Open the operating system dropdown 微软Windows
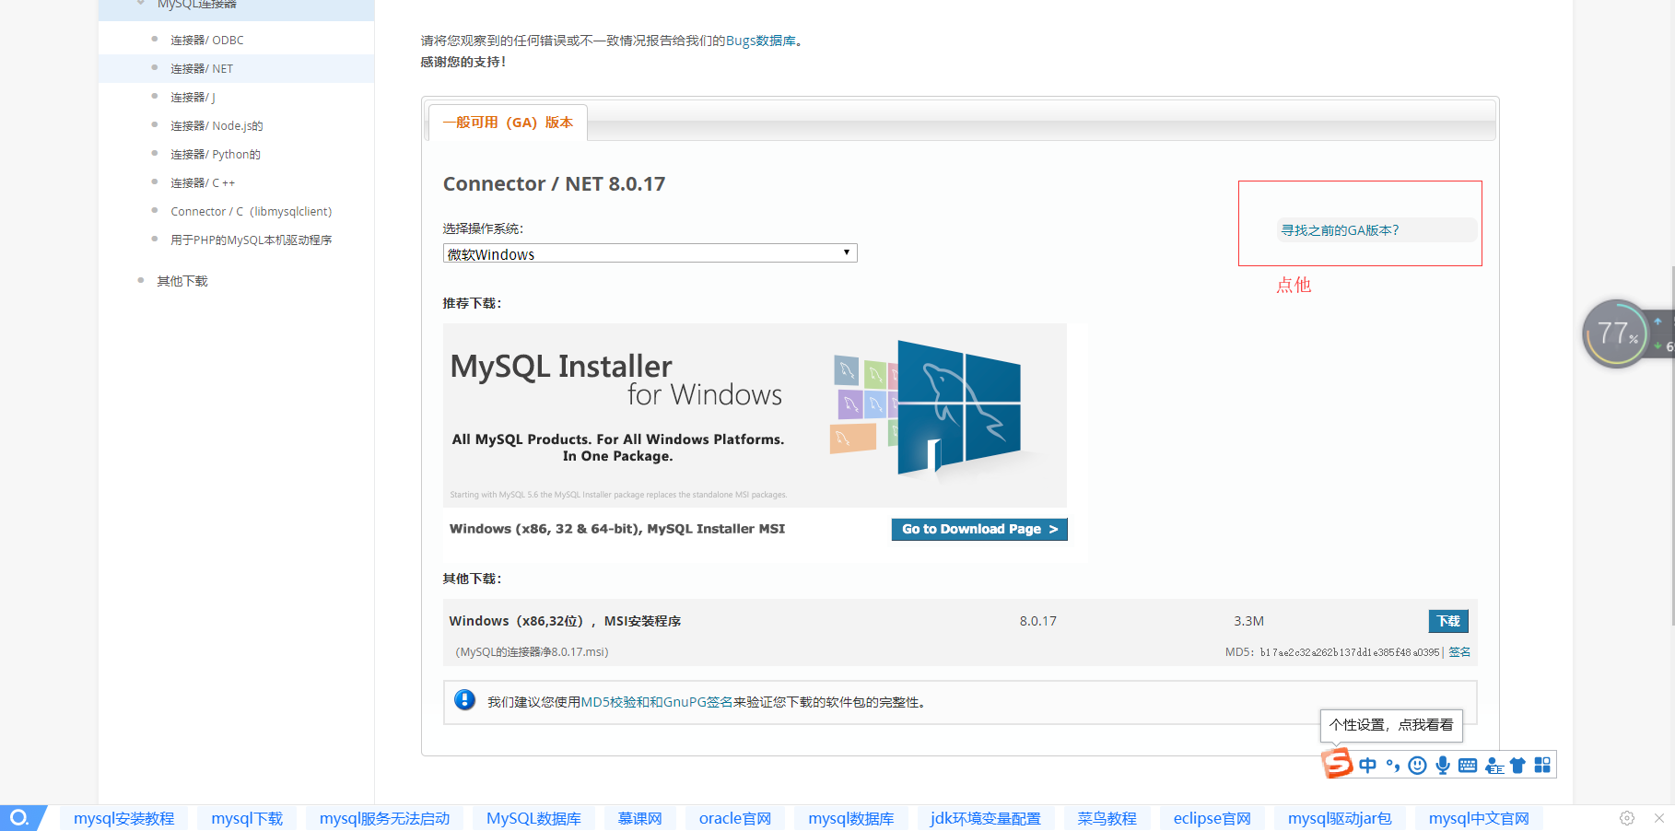The image size is (1675, 831). point(650,253)
